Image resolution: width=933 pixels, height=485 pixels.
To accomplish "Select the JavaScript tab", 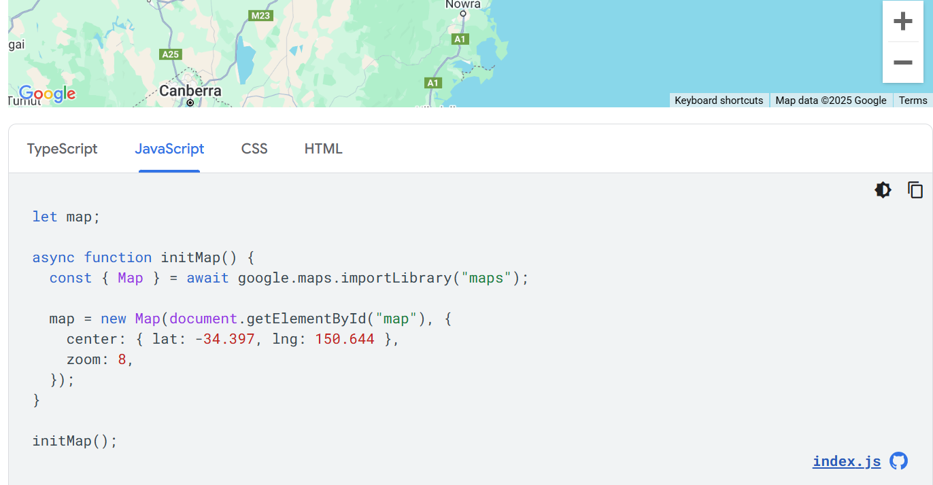I will click(169, 149).
